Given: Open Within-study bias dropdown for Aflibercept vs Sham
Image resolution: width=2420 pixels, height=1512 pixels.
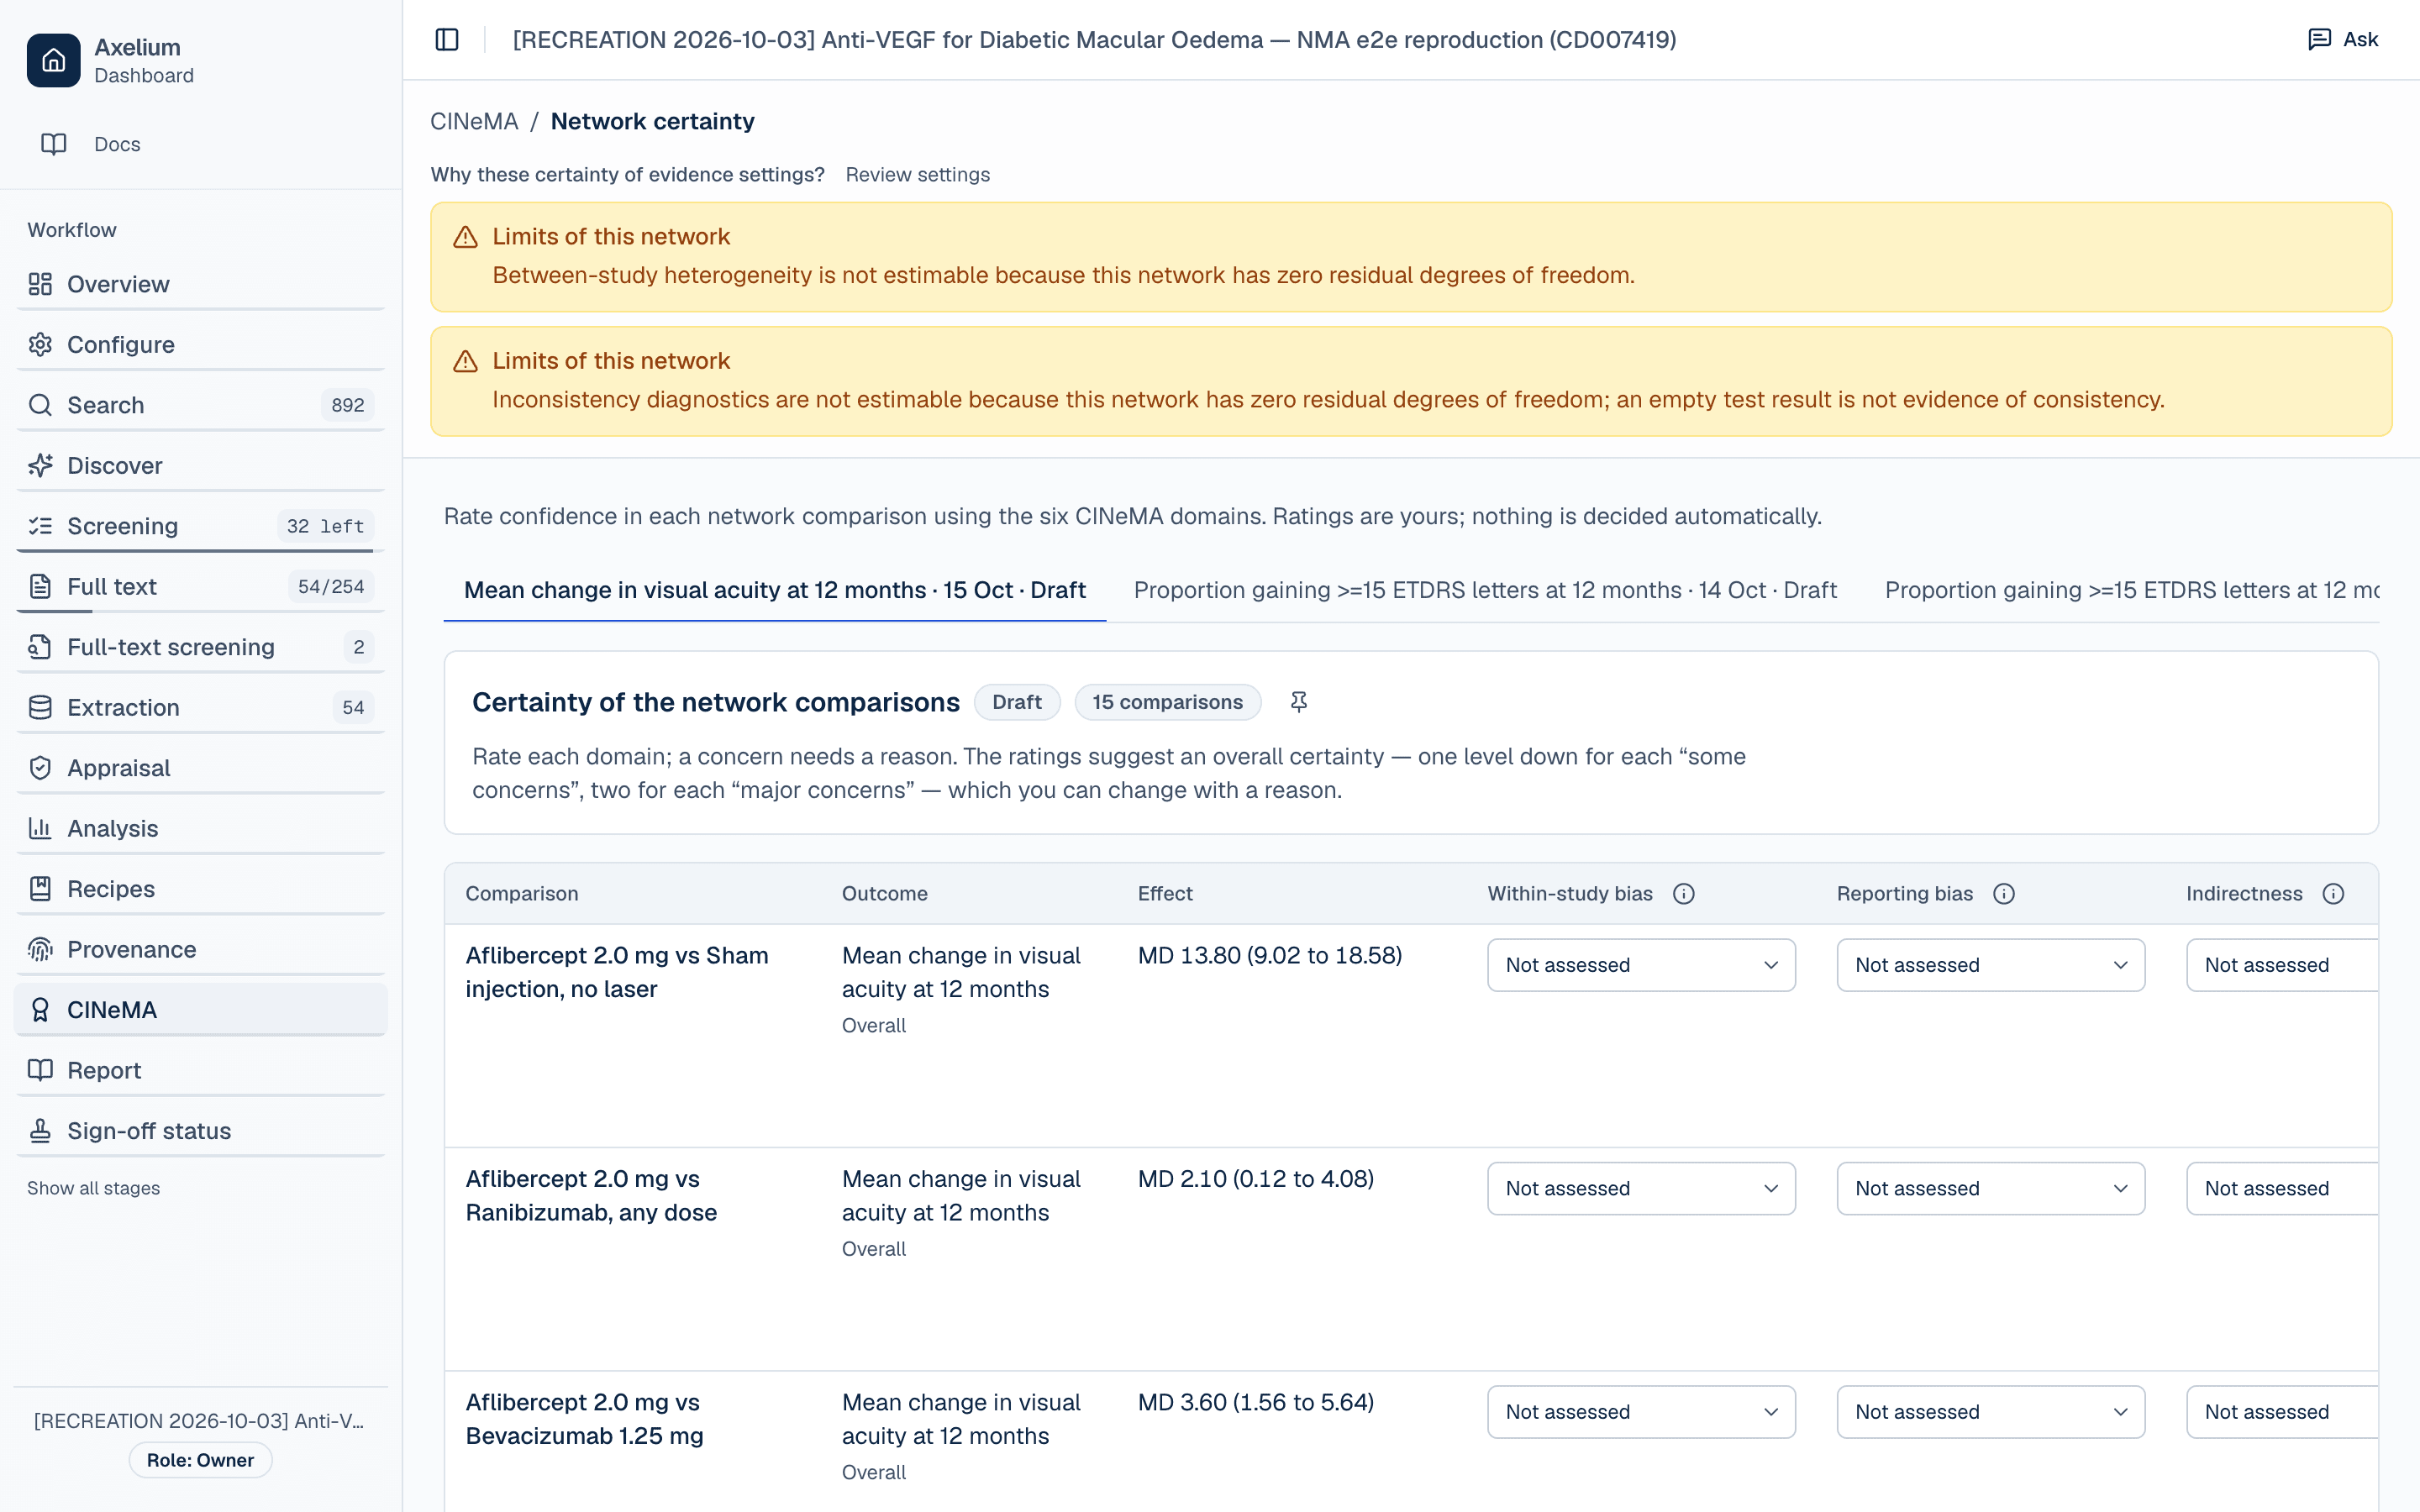Looking at the screenshot, I should pos(1641,965).
